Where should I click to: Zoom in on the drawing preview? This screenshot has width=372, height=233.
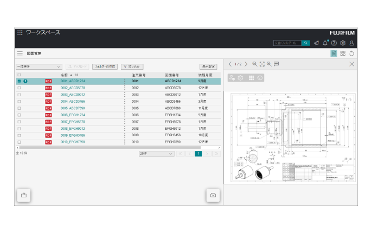click(x=269, y=64)
